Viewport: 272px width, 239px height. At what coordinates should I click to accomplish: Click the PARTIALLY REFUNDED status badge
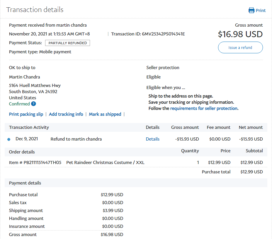coord(68,43)
